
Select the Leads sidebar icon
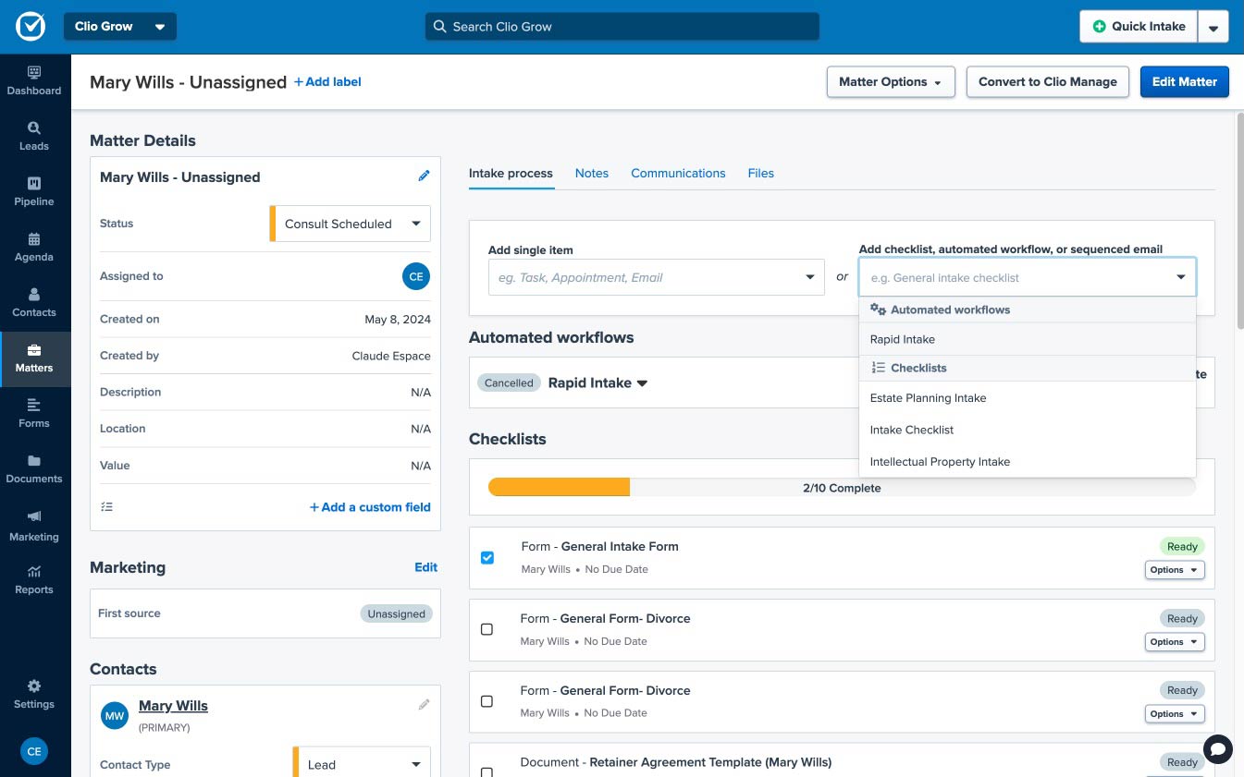coord(34,135)
